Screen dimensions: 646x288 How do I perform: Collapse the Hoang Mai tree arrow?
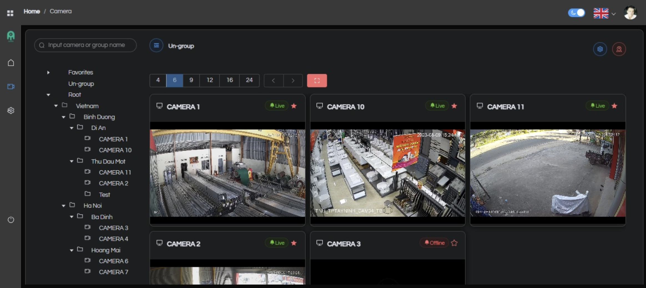[x=72, y=250]
